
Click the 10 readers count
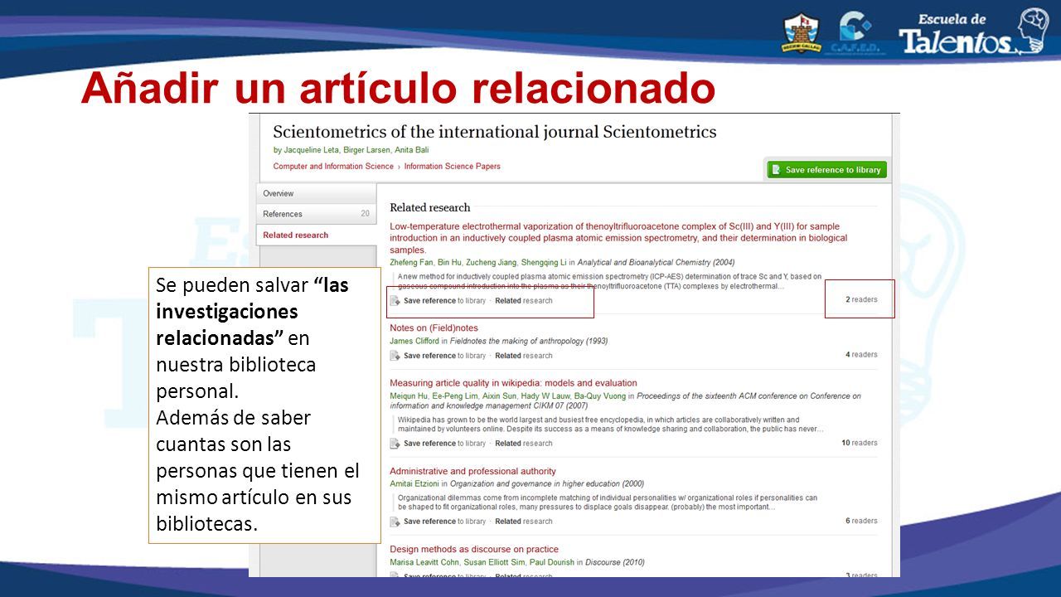[x=859, y=443]
